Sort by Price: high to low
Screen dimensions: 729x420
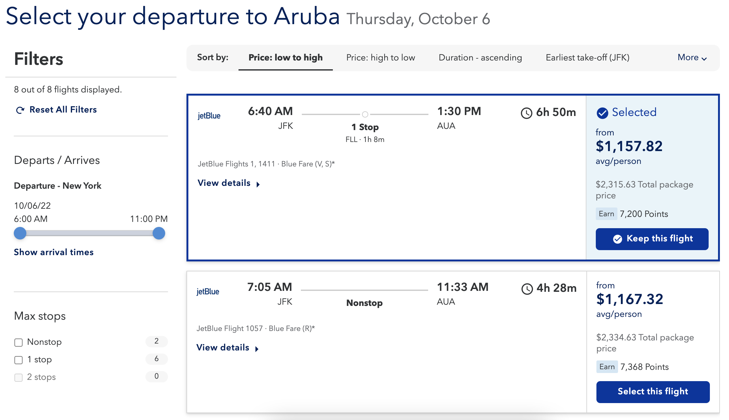pos(380,58)
